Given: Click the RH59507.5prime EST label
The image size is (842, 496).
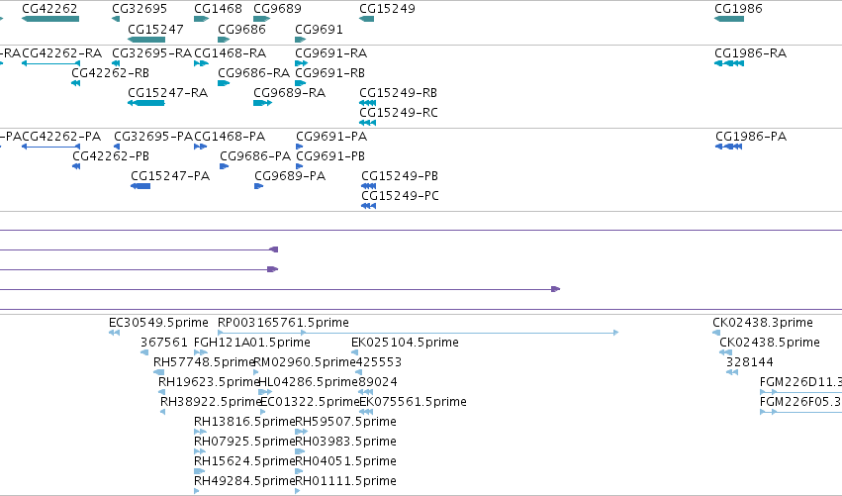Looking at the screenshot, I should click(346, 422).
